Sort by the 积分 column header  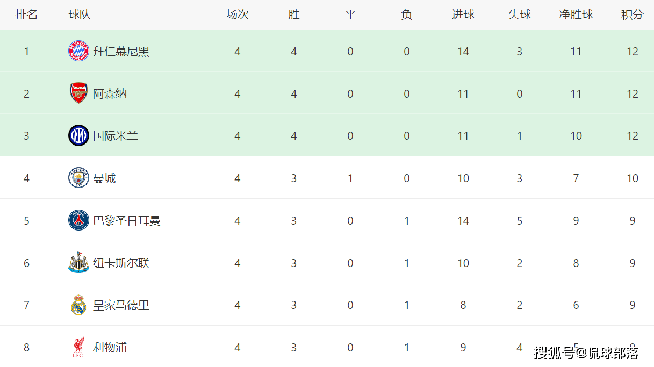pos(632,15)
